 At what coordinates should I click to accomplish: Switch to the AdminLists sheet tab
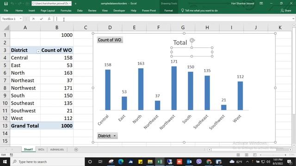tap(57, 149)
